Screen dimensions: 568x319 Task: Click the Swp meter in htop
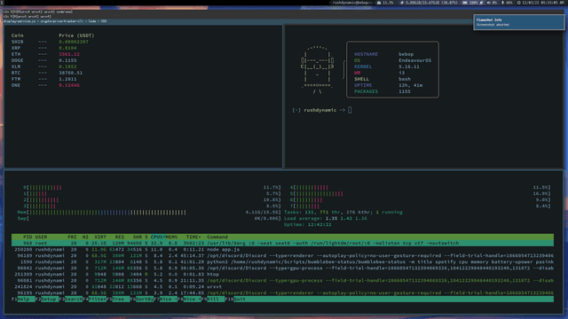click(x=149, y=219)
